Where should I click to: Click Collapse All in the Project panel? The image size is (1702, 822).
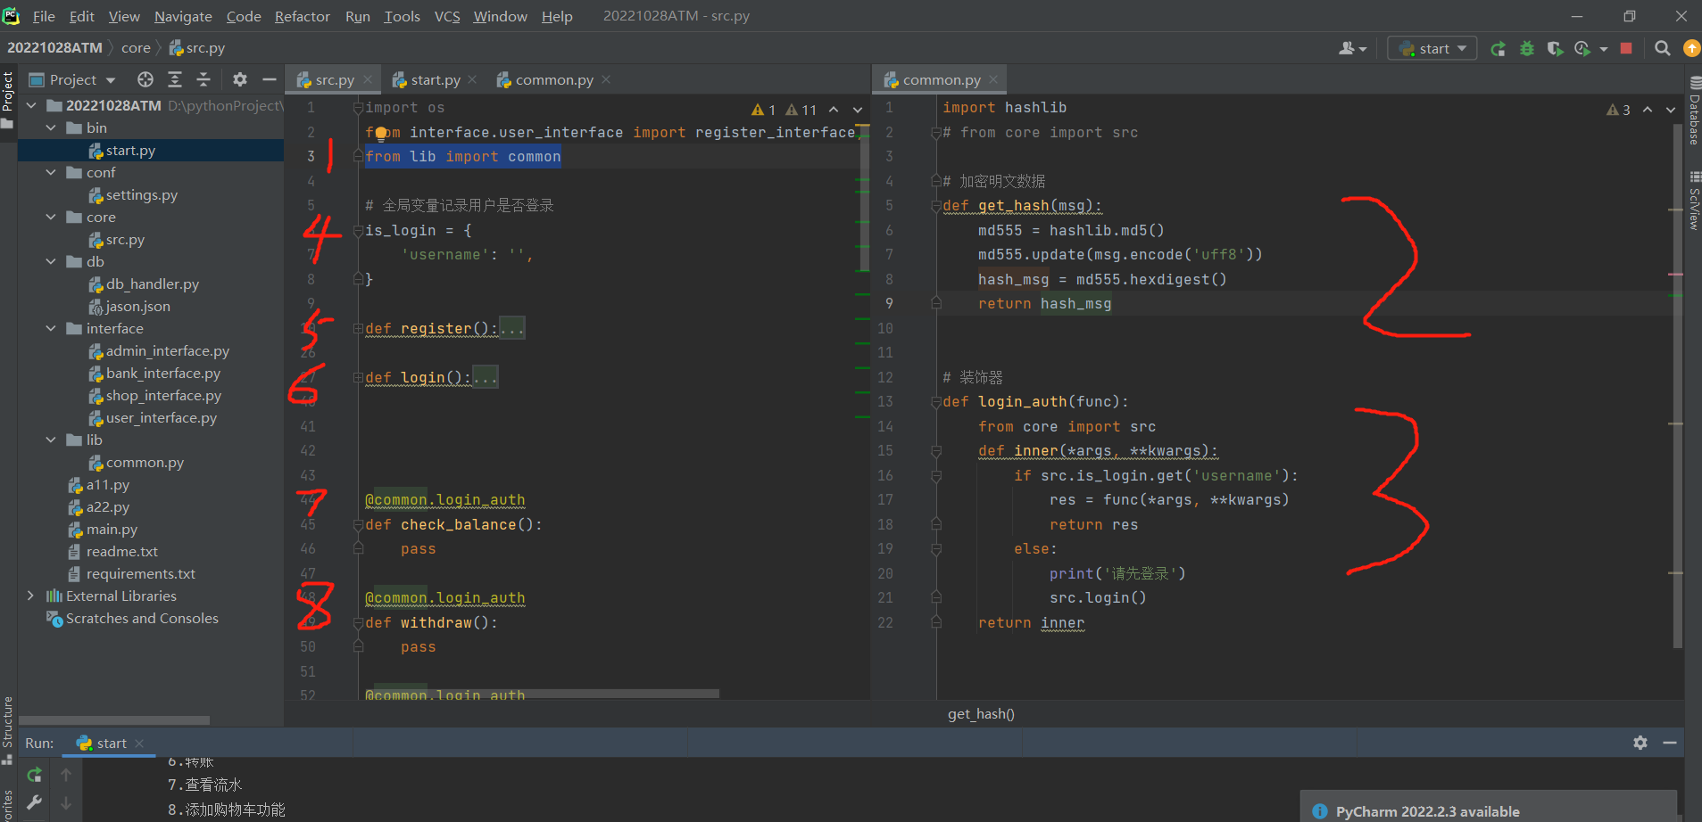pyautogui.click(x=203, y=80)
